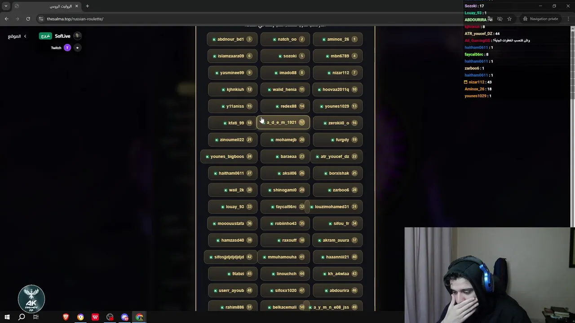Select player haitham0611 number 27

tap(232, 173)
